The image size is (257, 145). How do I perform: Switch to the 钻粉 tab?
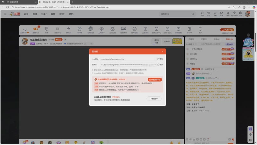[229, 39]
